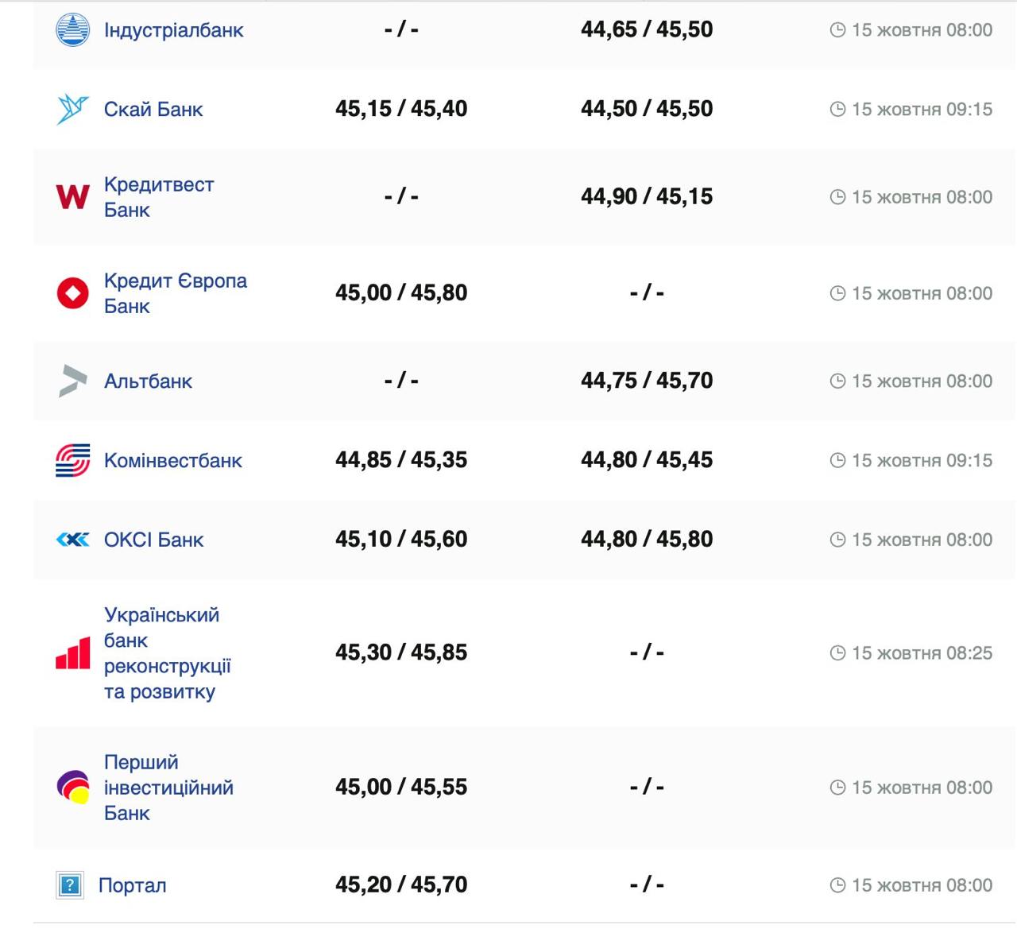This screenshot has height=929, width=1017.
Task: Open the Індустріалбанк link
Action: coord(173,30)
